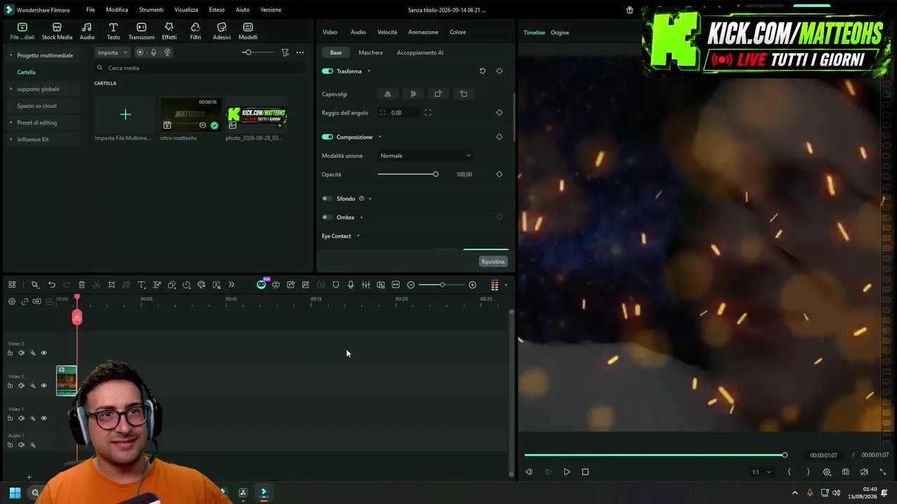The image size is (897, 504).
Task: Open the Stock Media panel
Action: (57, 31)
